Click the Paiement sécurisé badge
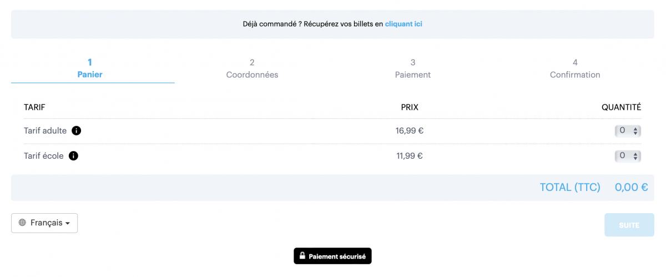The height and width of the screenshot is (277, 666). tap(332, 256)
